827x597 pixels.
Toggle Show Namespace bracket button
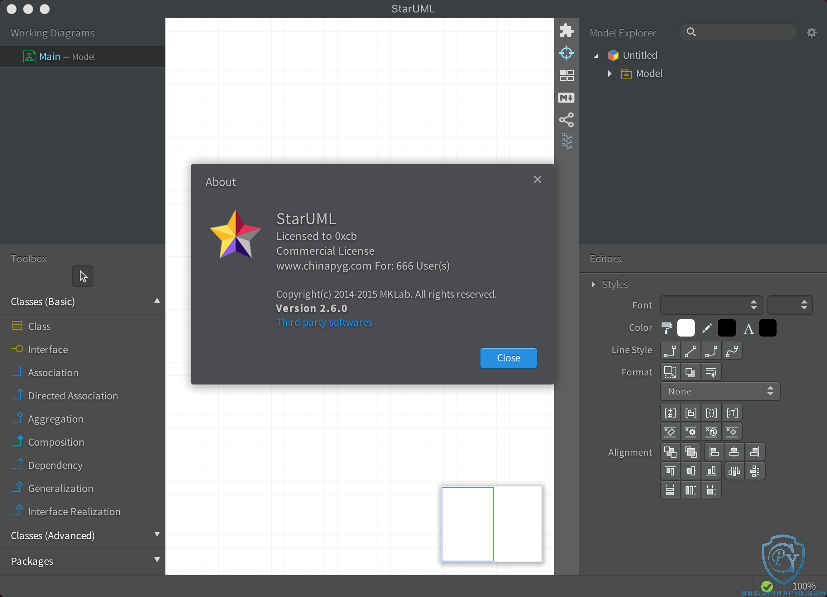[x=691, y=413]
